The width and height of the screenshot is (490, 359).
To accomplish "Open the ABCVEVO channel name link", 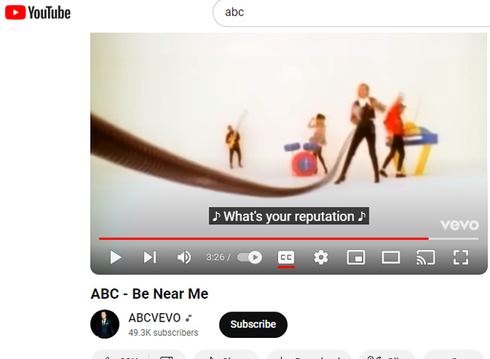I will (155, 318).
